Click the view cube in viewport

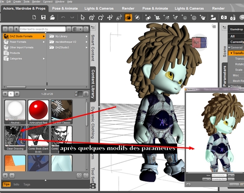[x=199, y=42]
